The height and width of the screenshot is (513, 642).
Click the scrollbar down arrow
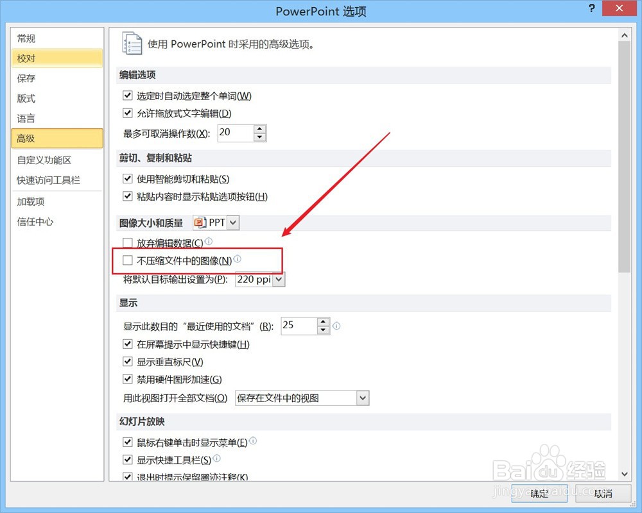pyautogui.click(x=625, y=474)
